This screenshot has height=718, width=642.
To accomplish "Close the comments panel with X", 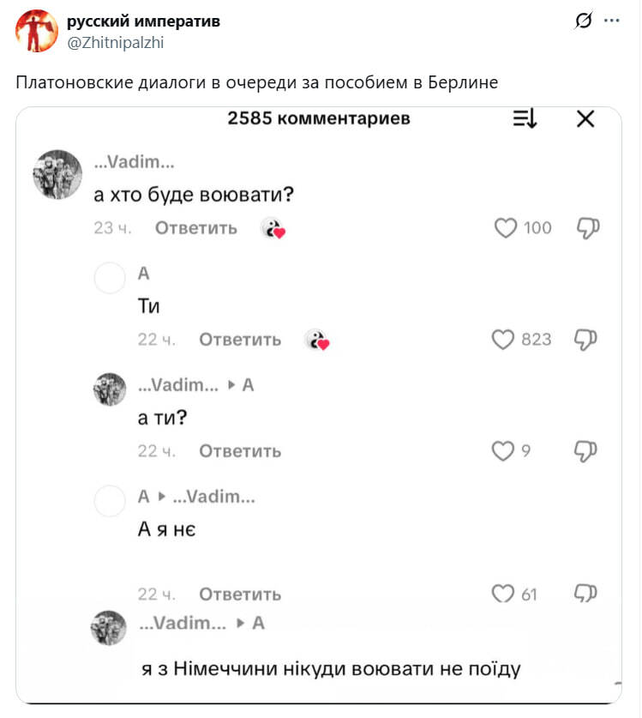I will tap(585, 119).
